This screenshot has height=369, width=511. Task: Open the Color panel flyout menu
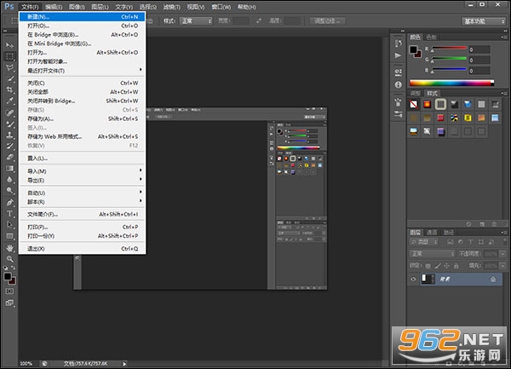(503, 37)
